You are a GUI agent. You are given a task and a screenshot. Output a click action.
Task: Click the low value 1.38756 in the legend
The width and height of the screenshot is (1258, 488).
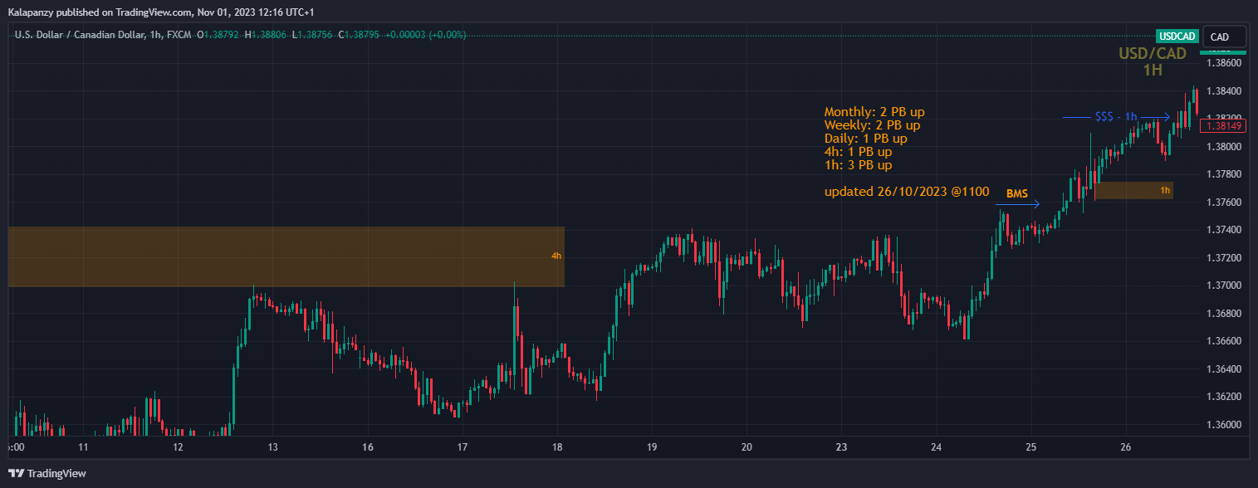point(315,35)
